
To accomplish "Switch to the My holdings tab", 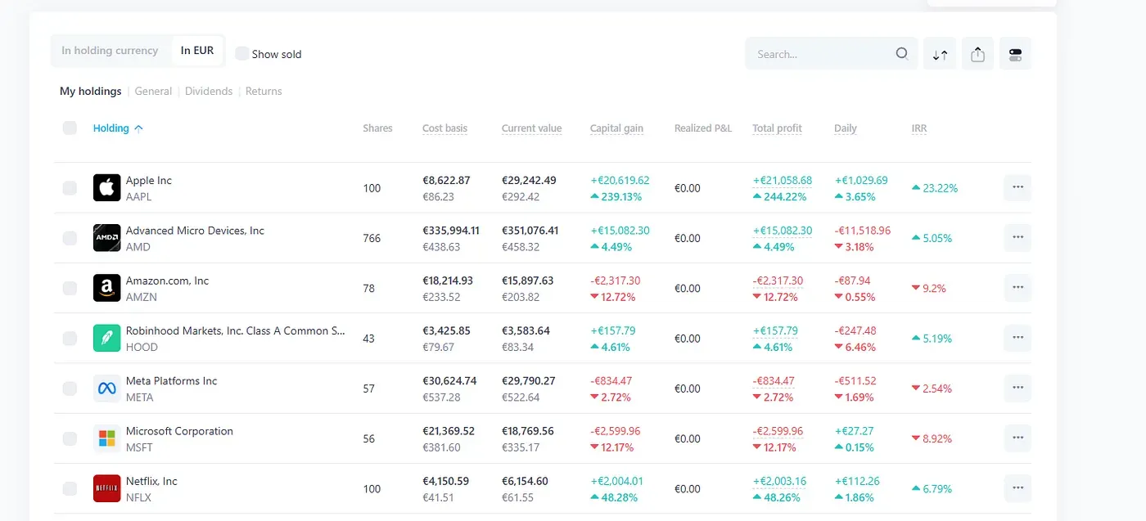I will click(x=90, y=92).
